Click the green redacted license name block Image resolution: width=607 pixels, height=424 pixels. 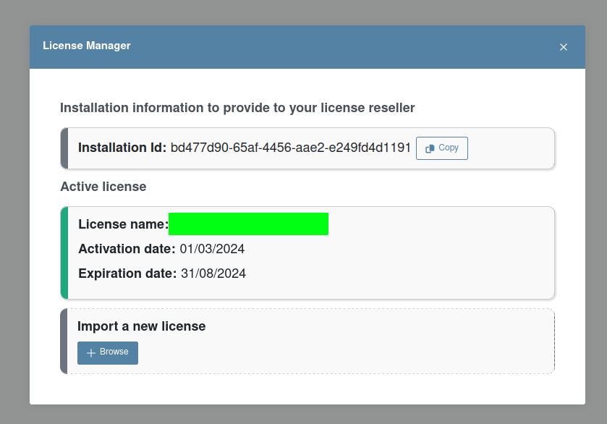248,224
